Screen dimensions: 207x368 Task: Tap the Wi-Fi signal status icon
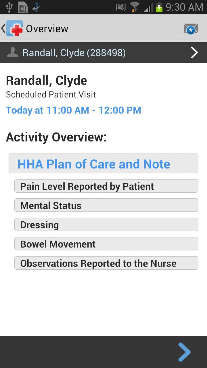(134, 7)
